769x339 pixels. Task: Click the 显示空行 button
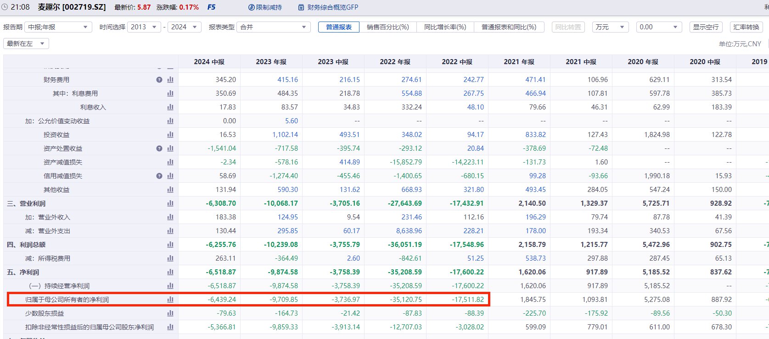pos(706,27)
